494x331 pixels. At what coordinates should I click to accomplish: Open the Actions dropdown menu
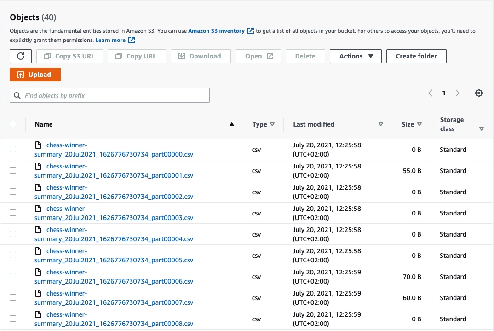355,56
